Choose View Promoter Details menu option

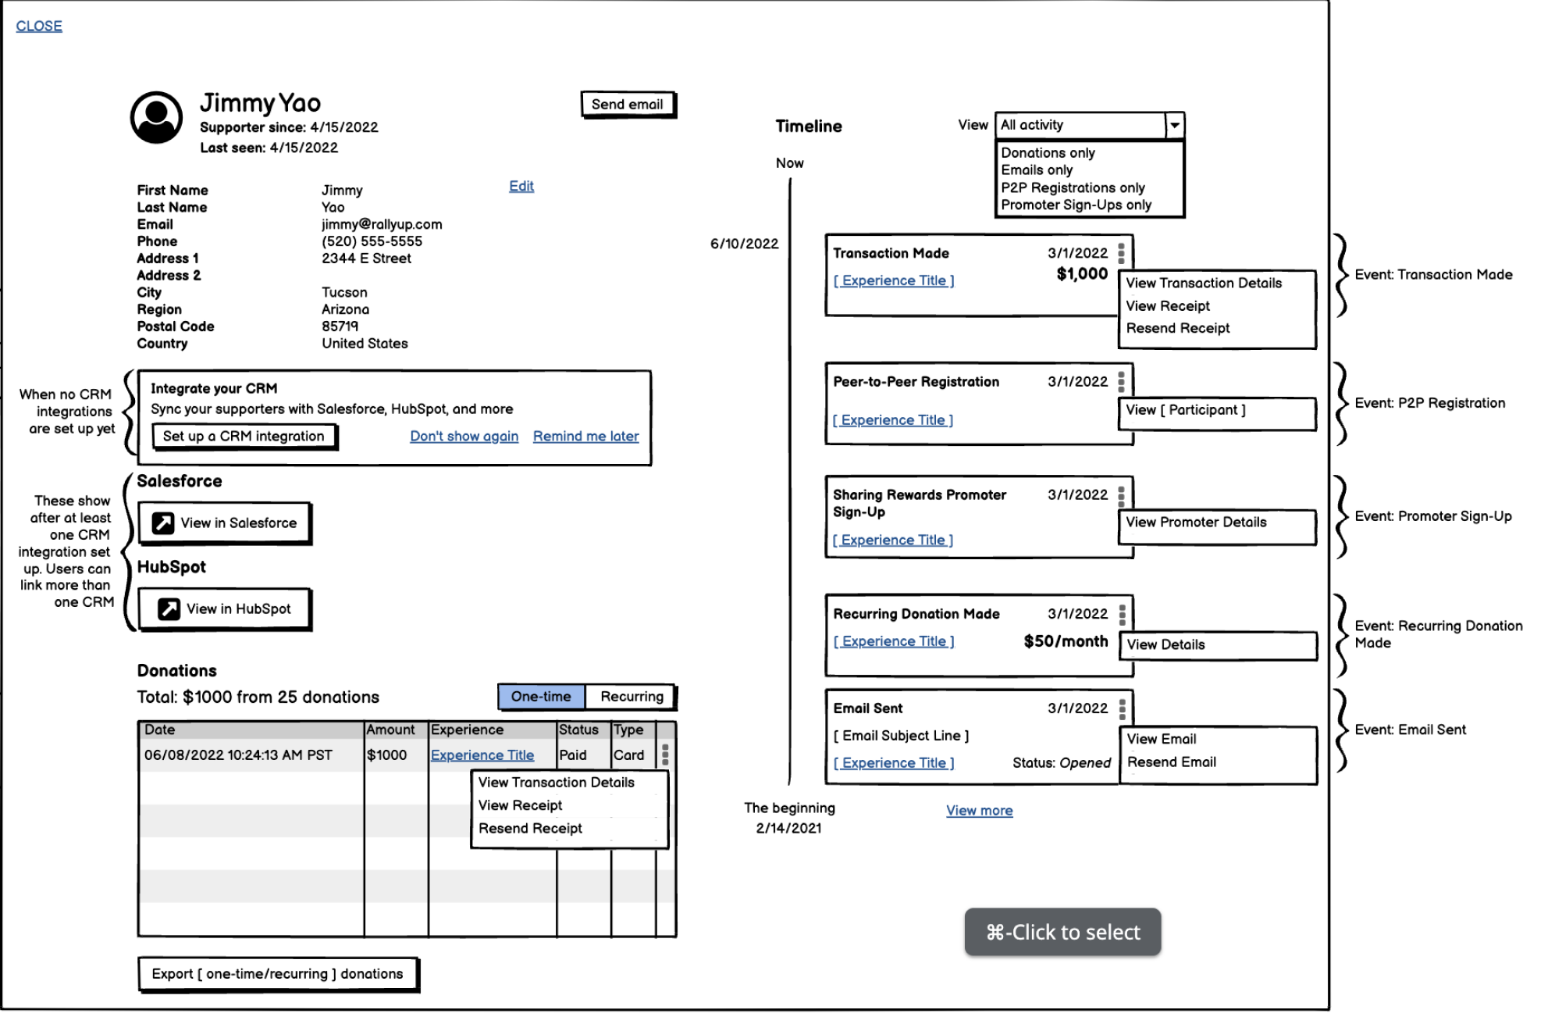tap(1196, 523)
